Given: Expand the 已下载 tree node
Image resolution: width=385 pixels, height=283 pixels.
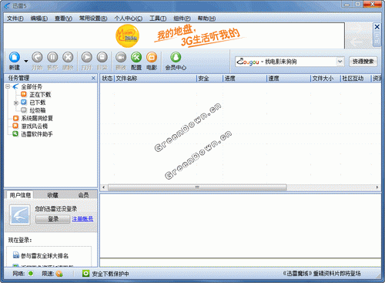Looking at the screenshot, I should (16, 103).
